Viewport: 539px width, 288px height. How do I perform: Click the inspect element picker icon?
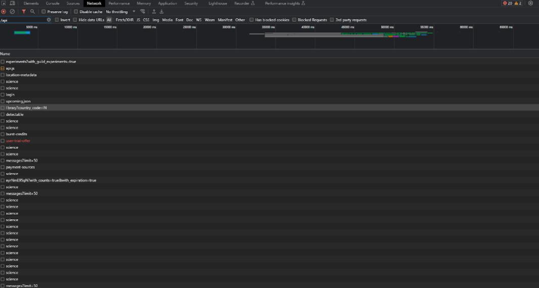pos(4,4)
